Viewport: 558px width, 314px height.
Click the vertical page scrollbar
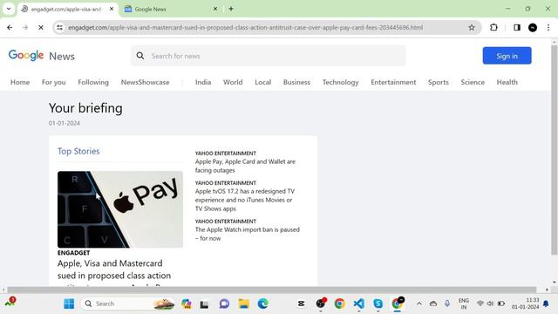pos(555,149)
